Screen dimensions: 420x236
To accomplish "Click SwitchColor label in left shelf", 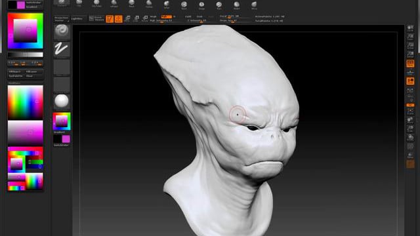I will point(61,145).
